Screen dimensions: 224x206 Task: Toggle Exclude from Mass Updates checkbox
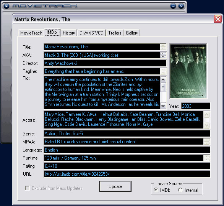(x=27, y=188)
